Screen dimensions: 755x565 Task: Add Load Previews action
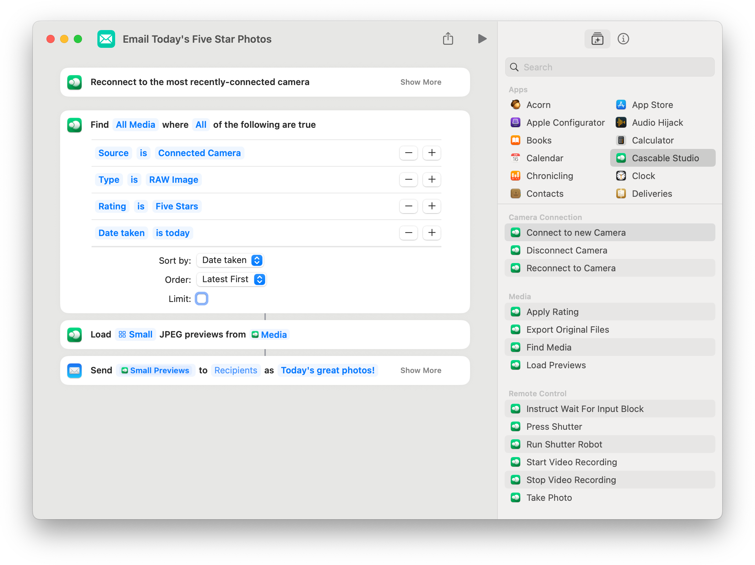(x=610, y=365)
